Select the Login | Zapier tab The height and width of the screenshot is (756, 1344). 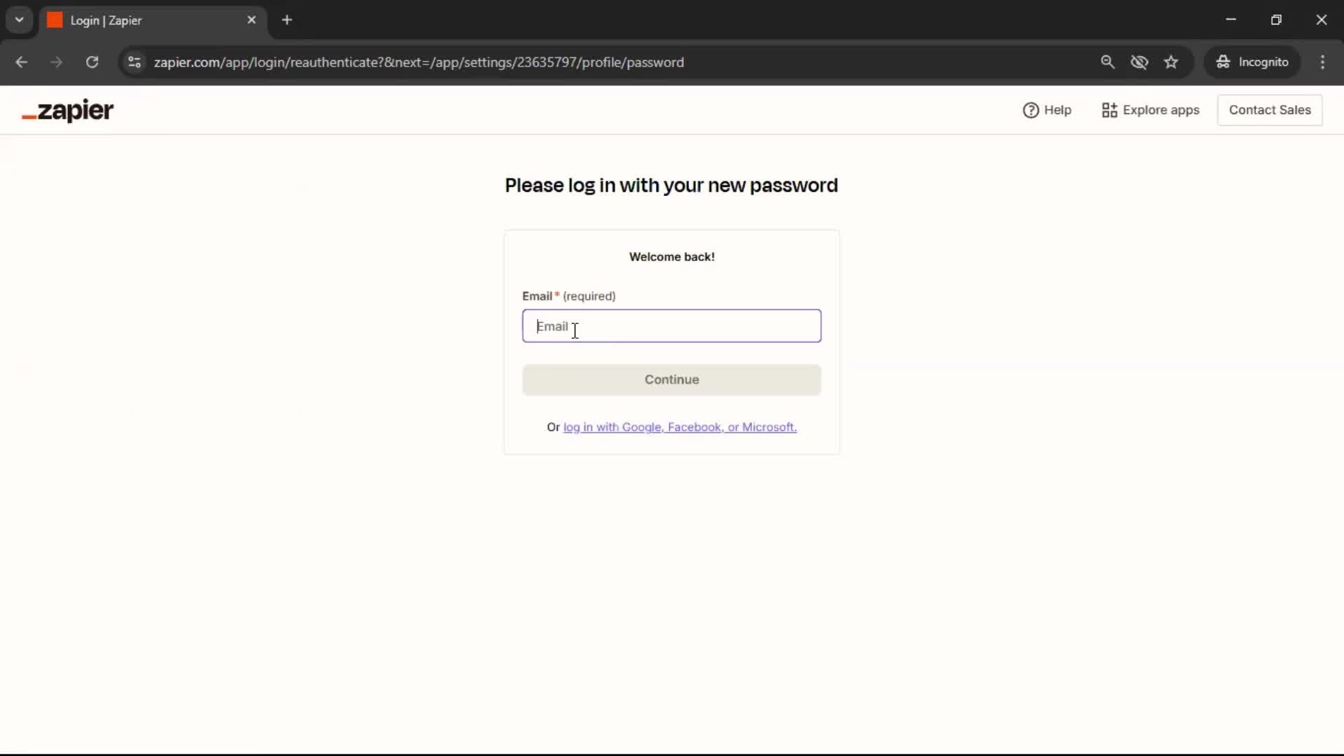click(x=153, y=20)
